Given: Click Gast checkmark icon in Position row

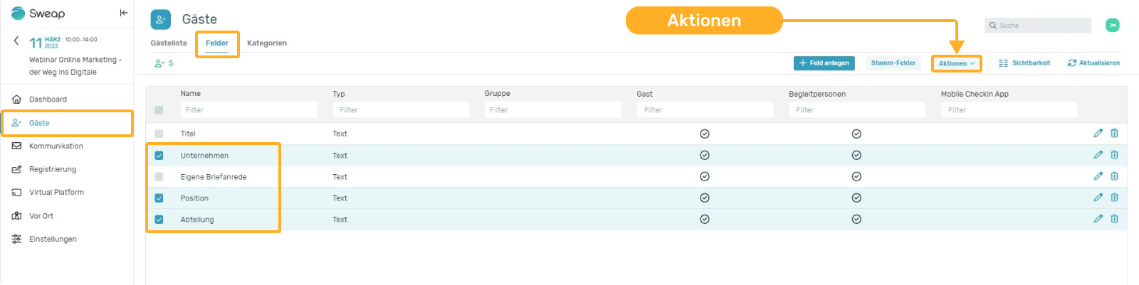Looking at the screenshot, I should 705,198.
